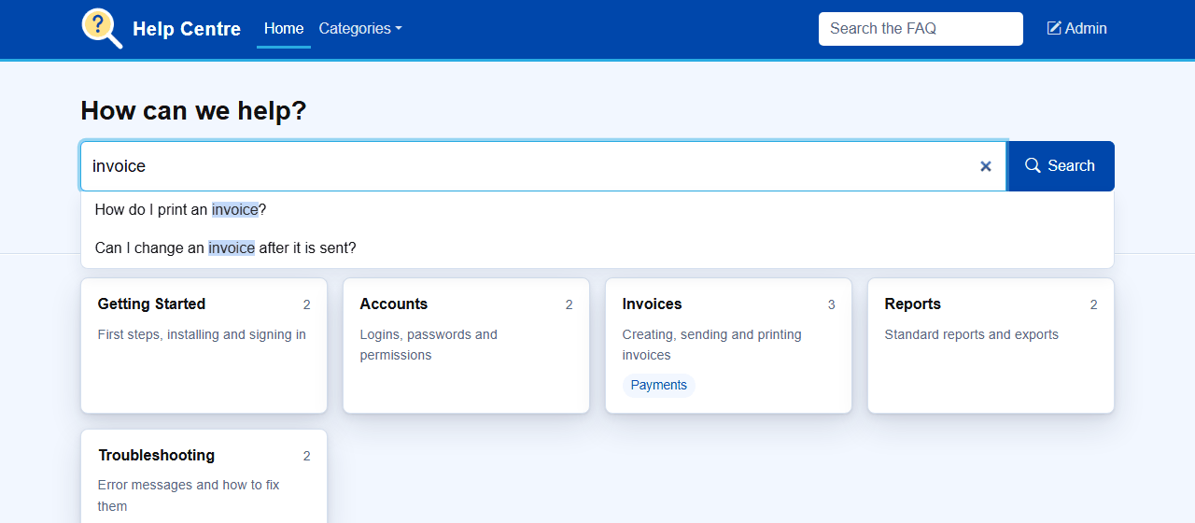Click the count 3 on the Invoices card
1195x523 pixels.
831,304
